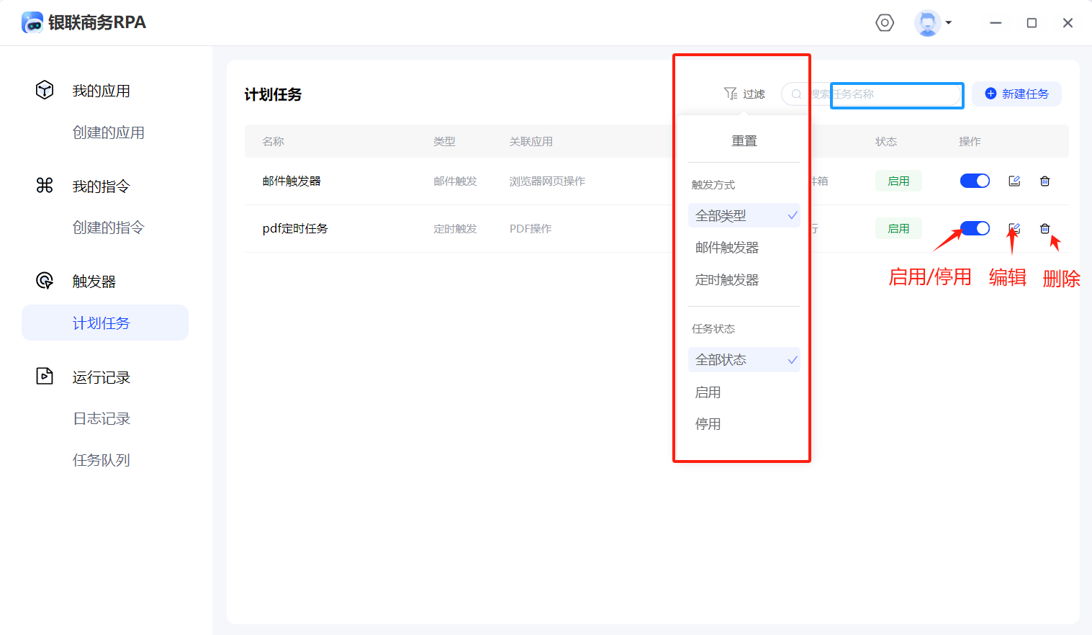The image size is (1092, 635).
Task: Collapse the 过滤 filter dropdown
Action: pyautogui.click(x=744, y=94)
